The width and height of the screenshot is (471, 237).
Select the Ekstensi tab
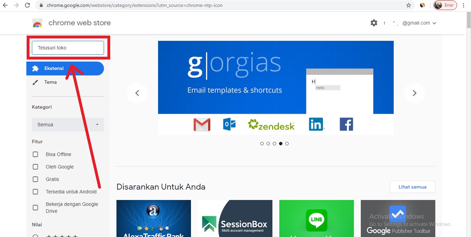[65, 69]
